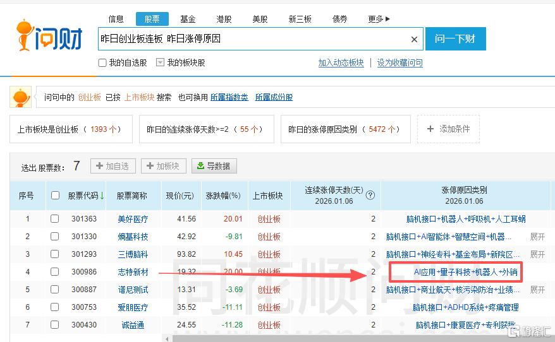Click the 涨跌幅(%) column header

coord(223,196)
